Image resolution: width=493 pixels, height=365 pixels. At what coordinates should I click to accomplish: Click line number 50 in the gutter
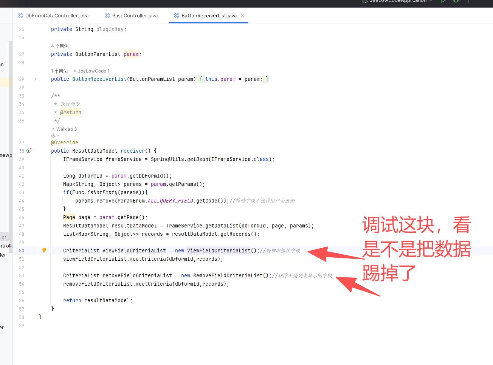point(22,251)
